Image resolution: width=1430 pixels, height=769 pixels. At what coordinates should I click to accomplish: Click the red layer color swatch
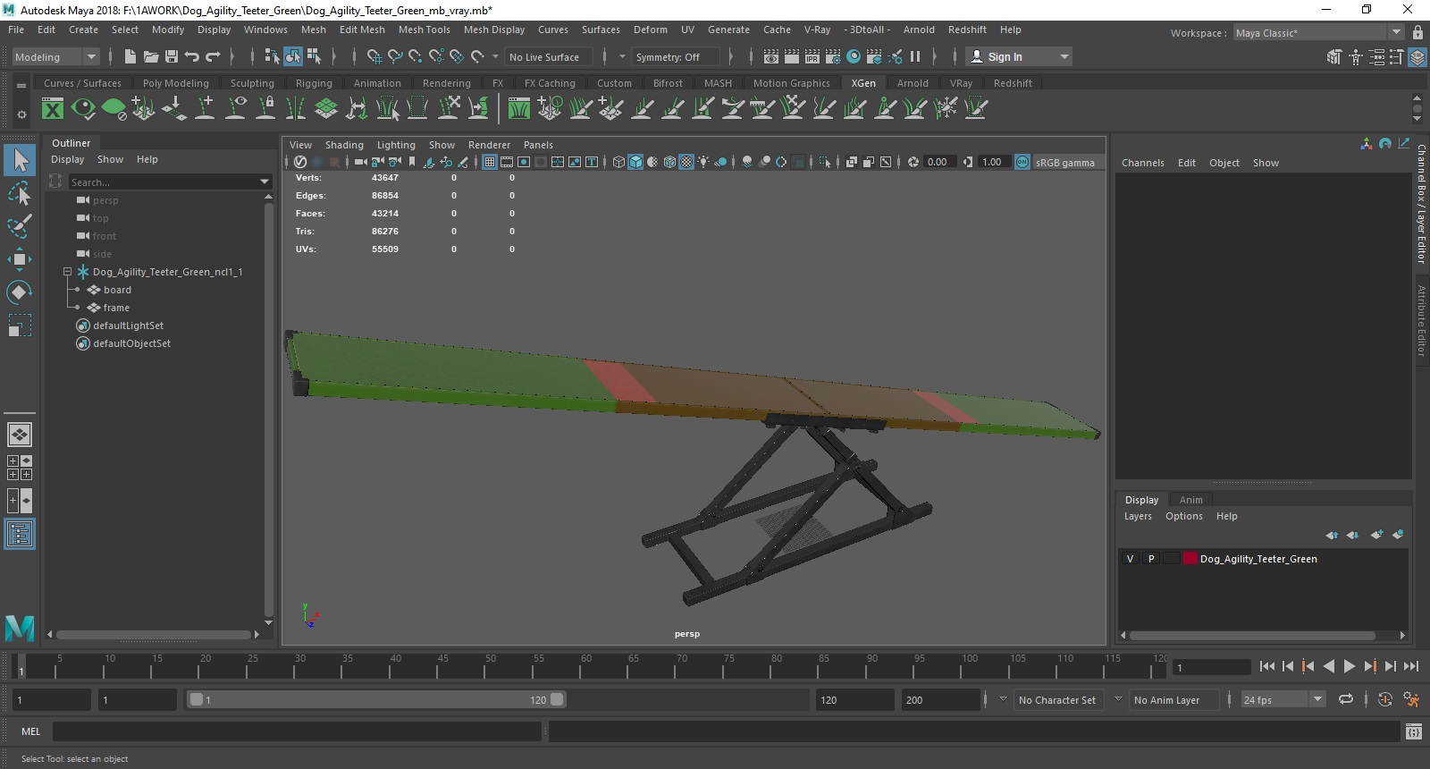[1190, 559]
